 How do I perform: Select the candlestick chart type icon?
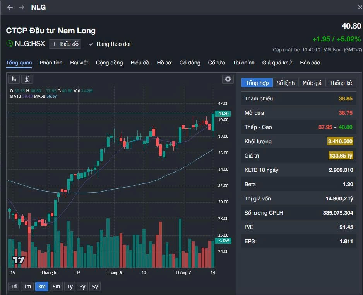click(x=14, y=79)
